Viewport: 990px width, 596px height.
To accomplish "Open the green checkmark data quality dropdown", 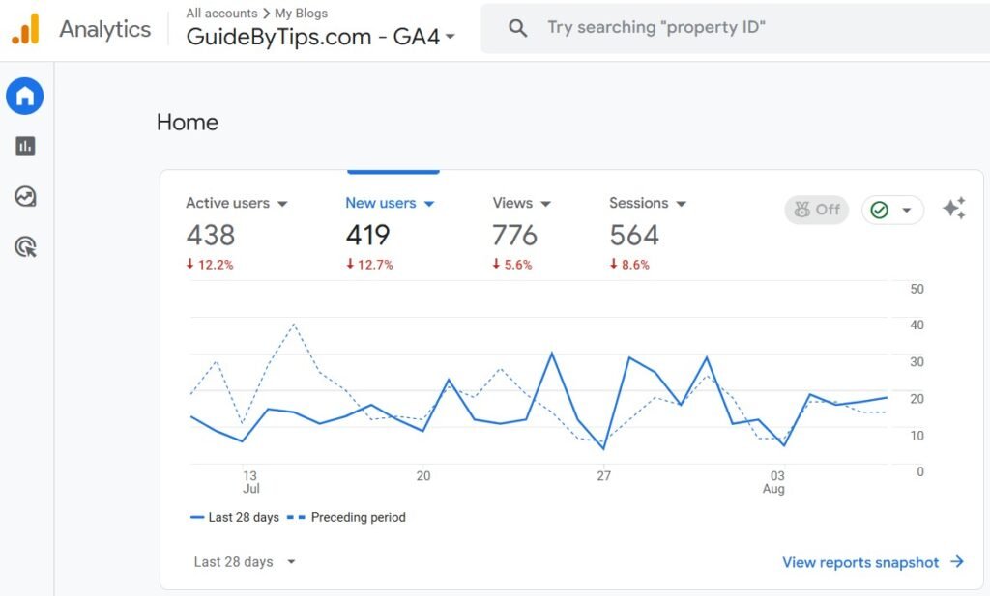I will (891, 210).
